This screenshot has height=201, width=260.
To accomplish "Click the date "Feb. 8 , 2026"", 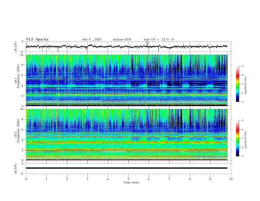I will coord(92,39).
